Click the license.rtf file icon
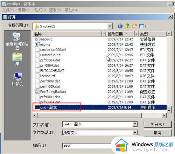The height and width of the screenshot is (154, 175). point(38,76)
